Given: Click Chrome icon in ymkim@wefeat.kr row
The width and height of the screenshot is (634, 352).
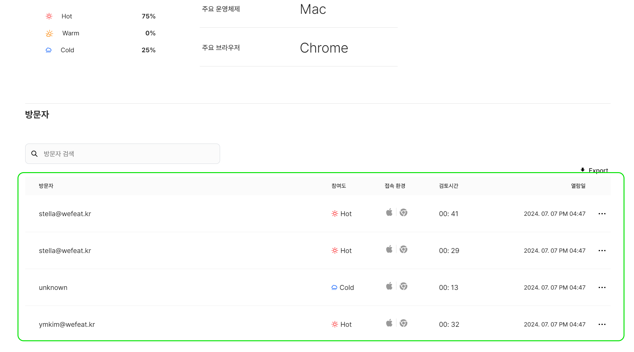Looking at the screenshot, I should coord(404,323).
